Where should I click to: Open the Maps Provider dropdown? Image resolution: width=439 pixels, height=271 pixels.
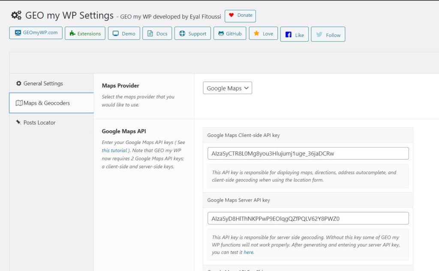click(x=227, y=88)
